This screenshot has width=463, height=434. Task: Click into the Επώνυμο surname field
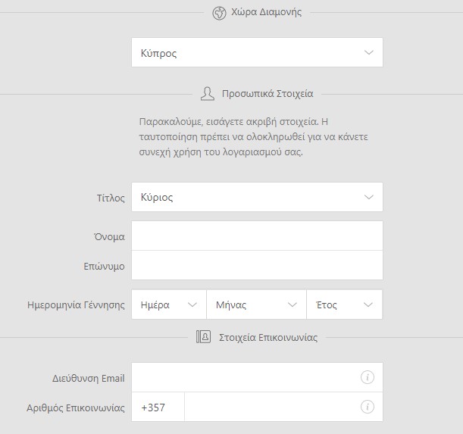[257, 266]
